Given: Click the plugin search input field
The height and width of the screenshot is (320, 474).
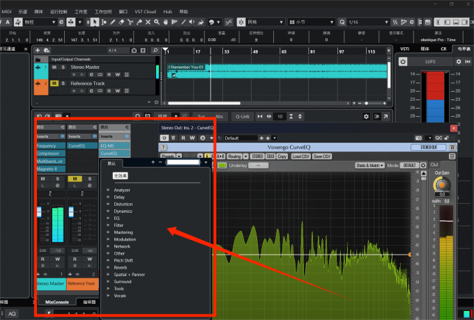Looking at the screenshot, I should tap(183, 162).
